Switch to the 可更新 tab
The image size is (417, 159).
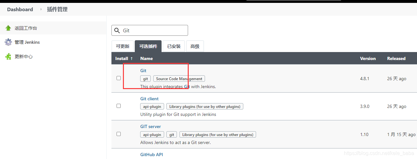point(123,46)
